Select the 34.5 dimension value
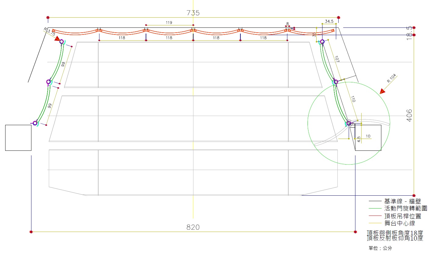The image size is (439, 257). pyautogui.click(x=329, y=21)
